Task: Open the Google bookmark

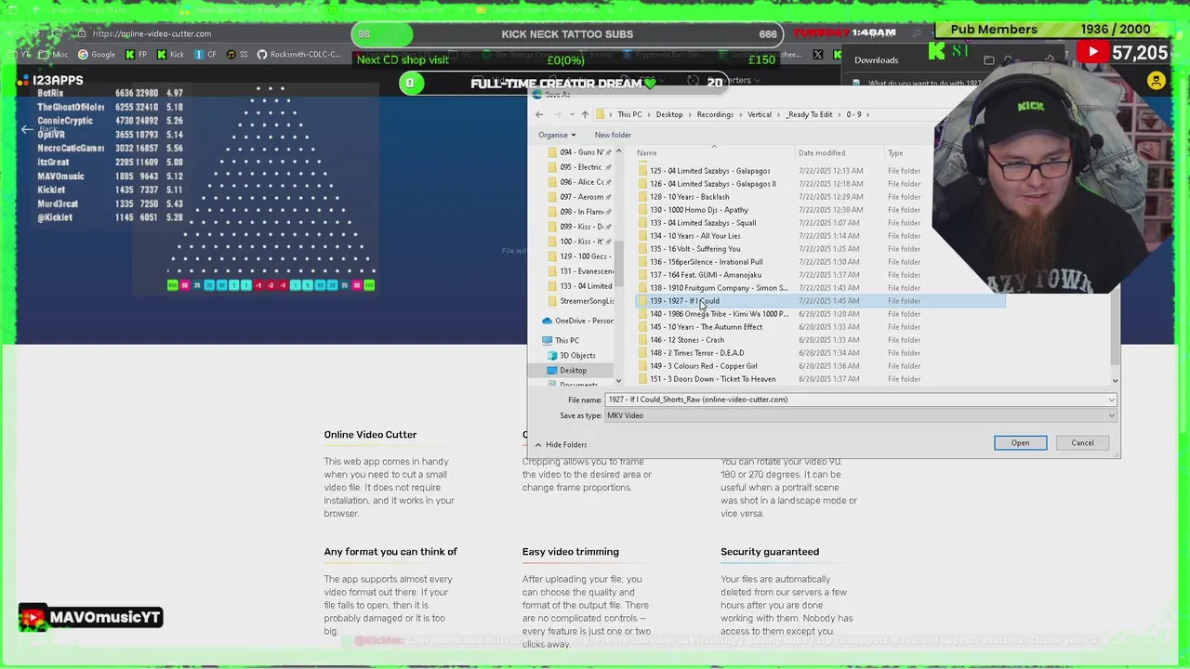Action: click(97, 54)
